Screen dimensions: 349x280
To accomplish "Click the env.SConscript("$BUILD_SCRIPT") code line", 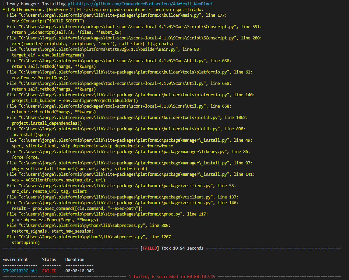I will click(48, 21).
